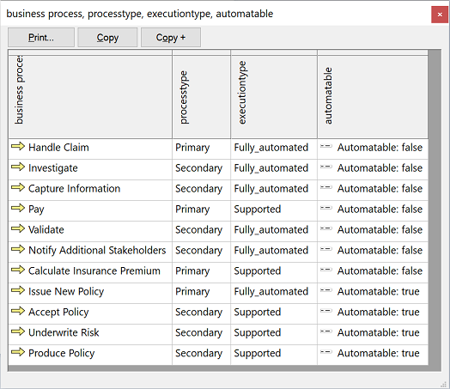Click the Copy button
Viewport: 450px width, 389px height.
click(x=107, y=37)
